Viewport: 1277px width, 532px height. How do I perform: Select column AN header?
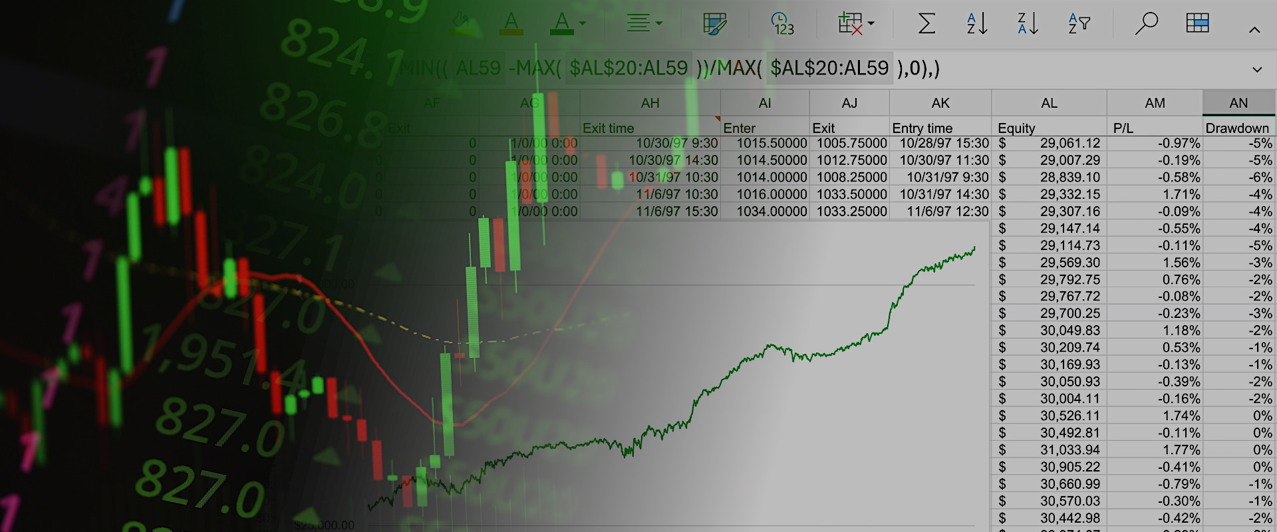tap(1238, 103)
